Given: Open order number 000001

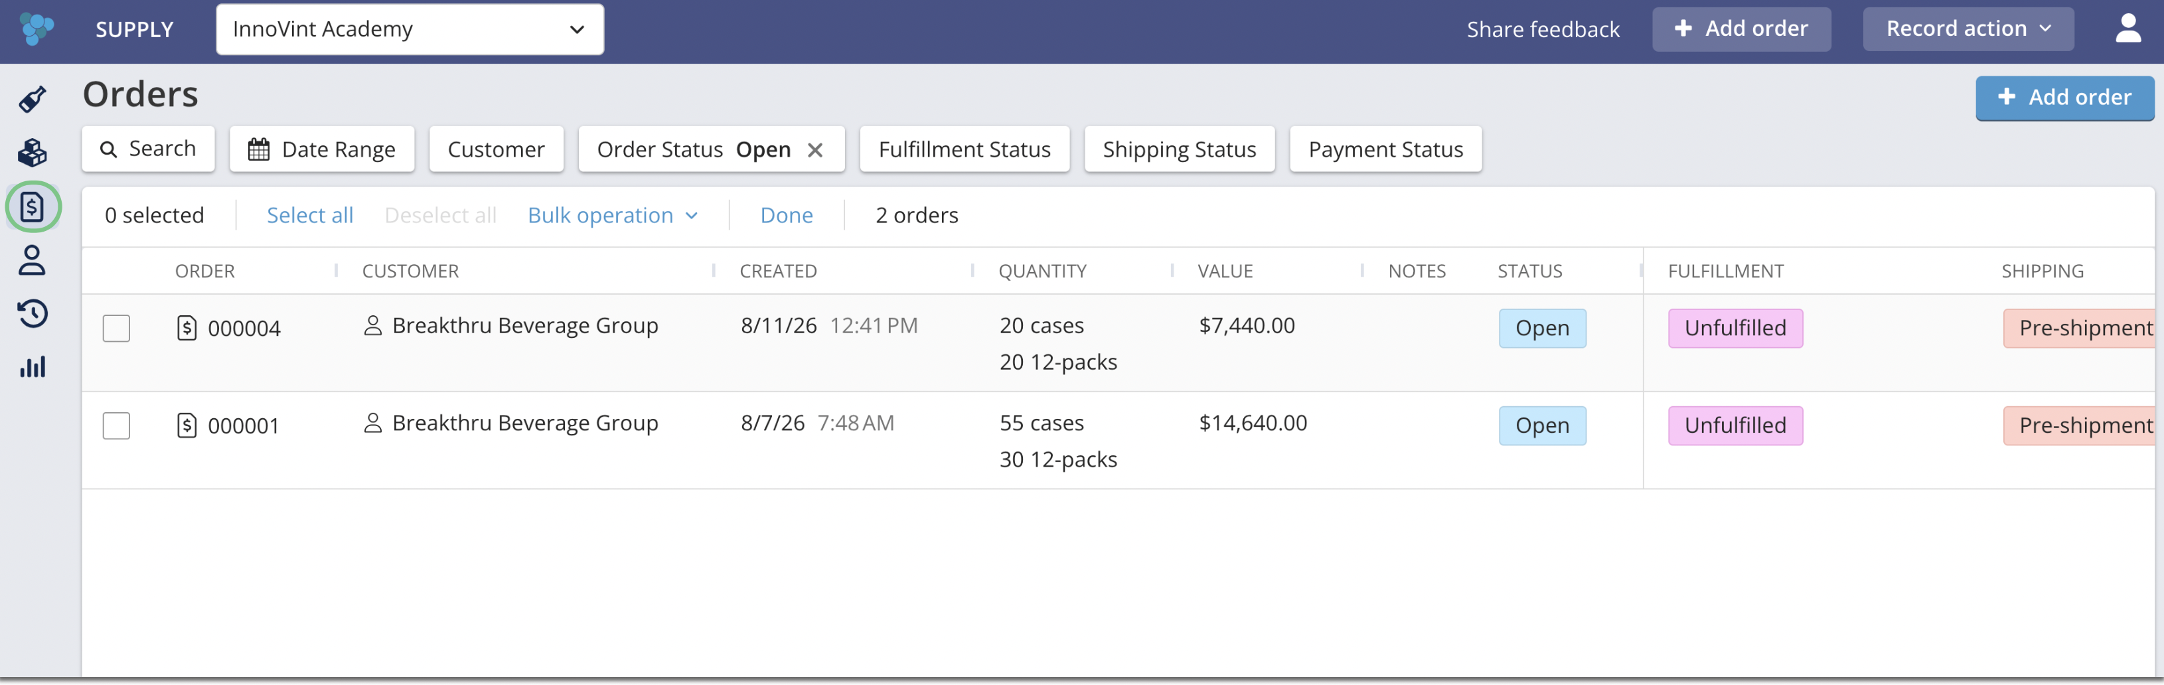Looking at the screenshot, I should pos(244,425).
